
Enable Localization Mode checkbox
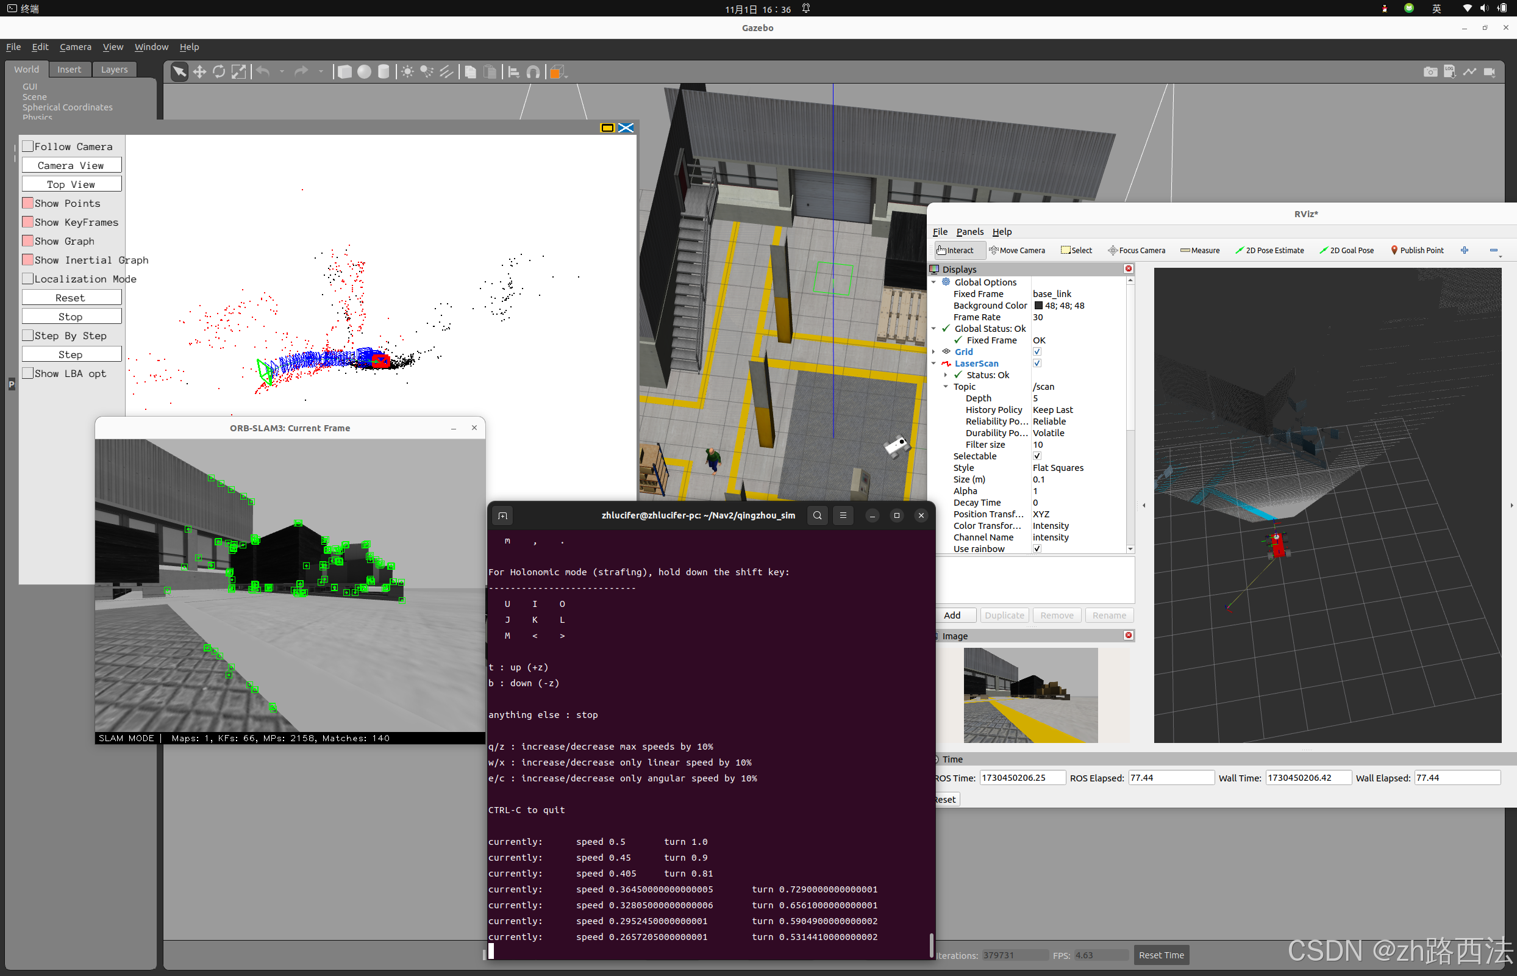click(x=29, y=279)
